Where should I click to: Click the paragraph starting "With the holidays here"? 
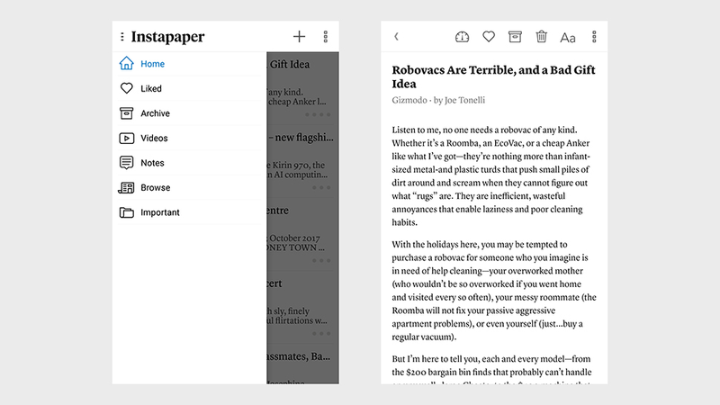(x=494, y=290)
